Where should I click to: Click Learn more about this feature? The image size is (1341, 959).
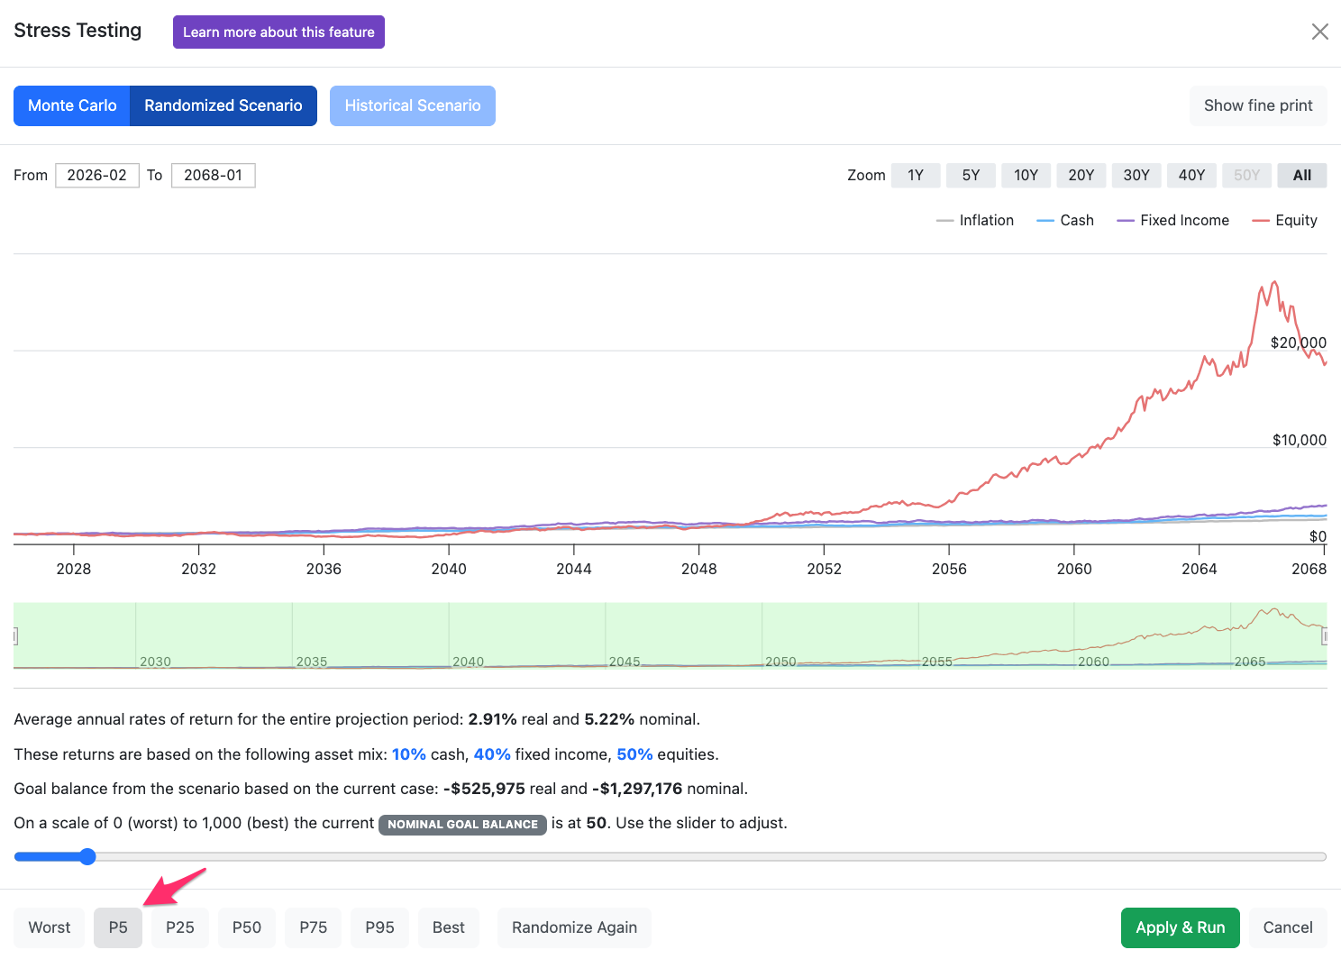(x=278, y=32)
